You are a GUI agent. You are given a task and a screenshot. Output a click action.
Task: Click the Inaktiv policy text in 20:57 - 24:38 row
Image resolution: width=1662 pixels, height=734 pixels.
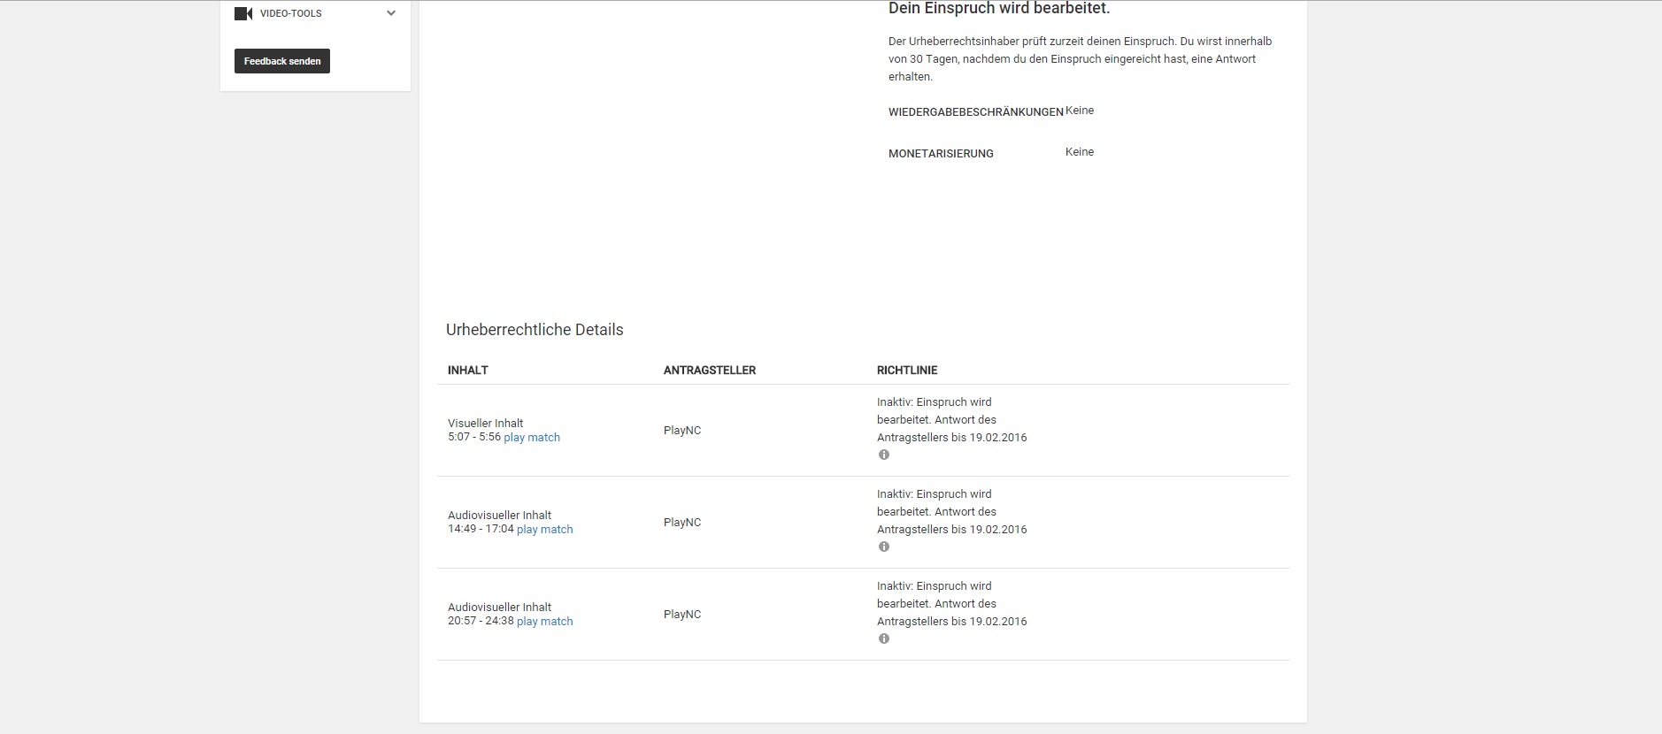point(952,603)
